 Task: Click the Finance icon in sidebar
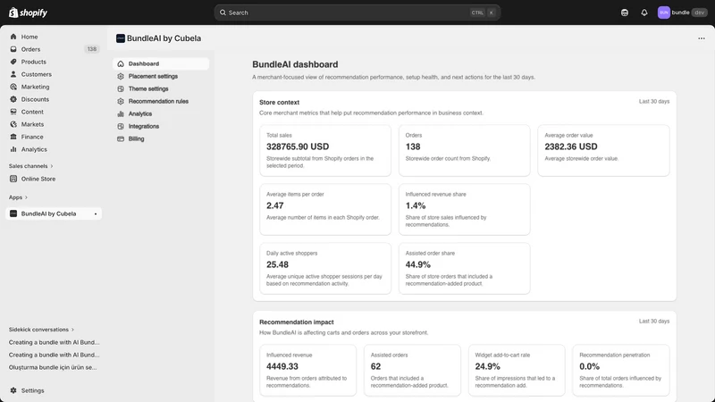point(13,137)
